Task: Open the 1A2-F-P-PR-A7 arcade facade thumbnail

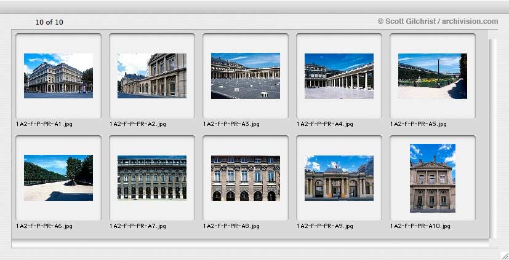Action: pyautogui.click(x=152, y=178)
